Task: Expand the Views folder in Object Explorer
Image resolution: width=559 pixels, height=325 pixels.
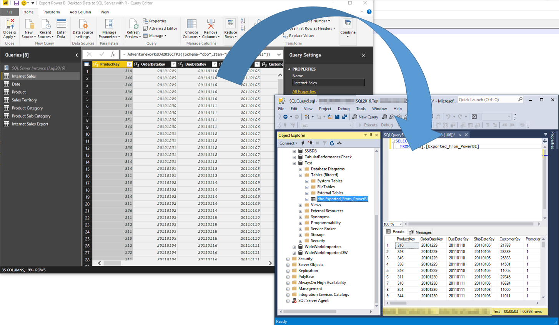Action: (x=301, y=204)
